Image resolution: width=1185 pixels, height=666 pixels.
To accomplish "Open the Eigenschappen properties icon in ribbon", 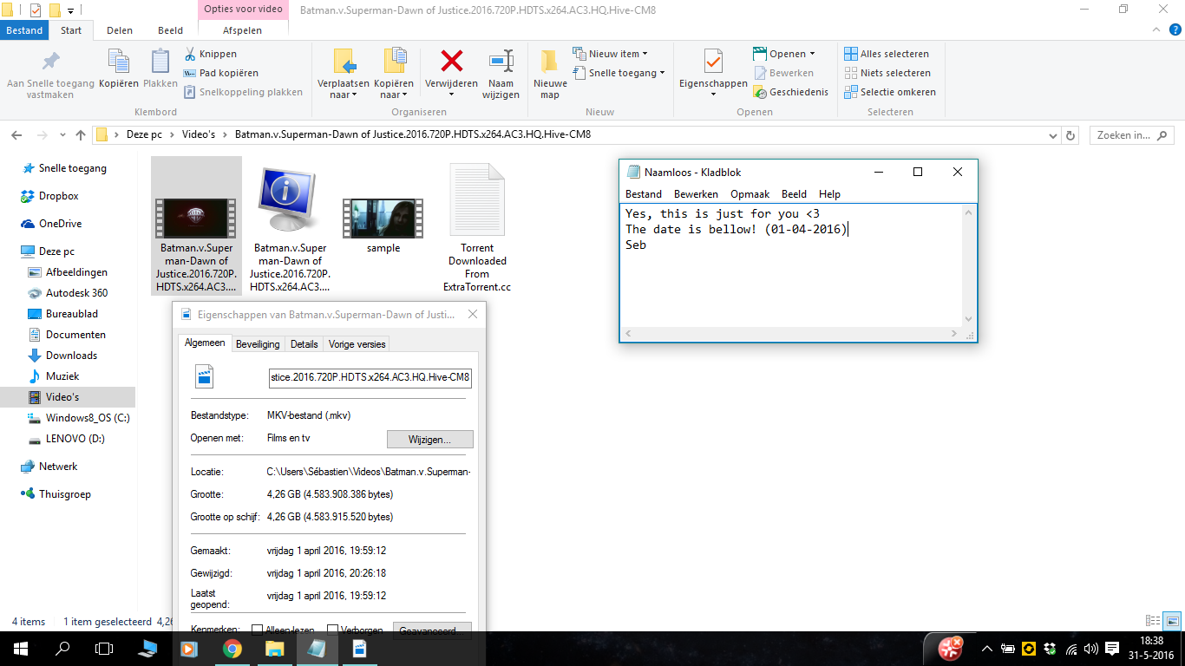I will coord(713,61).
